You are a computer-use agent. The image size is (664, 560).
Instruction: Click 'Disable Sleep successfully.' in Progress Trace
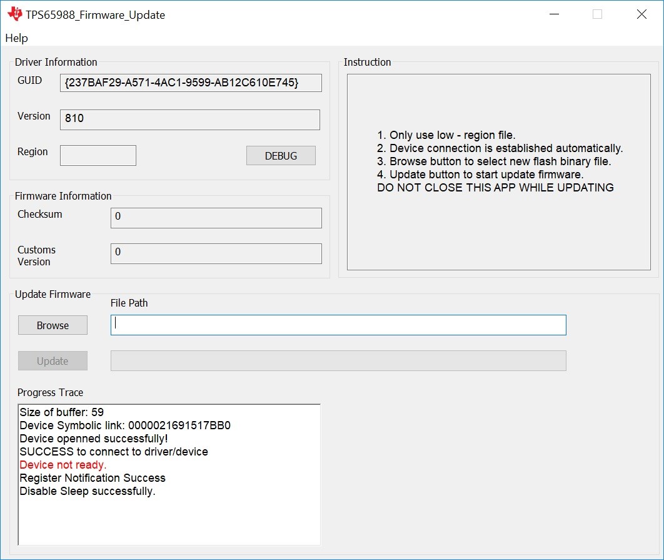pyautogui.click(x=88, y=491)
